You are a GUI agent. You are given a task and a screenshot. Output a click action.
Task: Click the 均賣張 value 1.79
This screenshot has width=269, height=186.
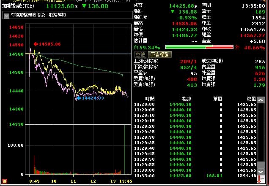259,85
